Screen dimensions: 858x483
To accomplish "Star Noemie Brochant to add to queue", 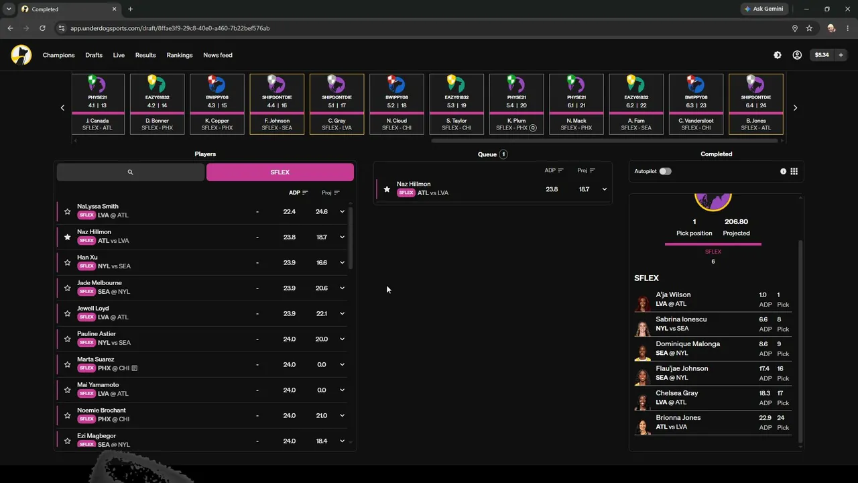I will 67,415.
